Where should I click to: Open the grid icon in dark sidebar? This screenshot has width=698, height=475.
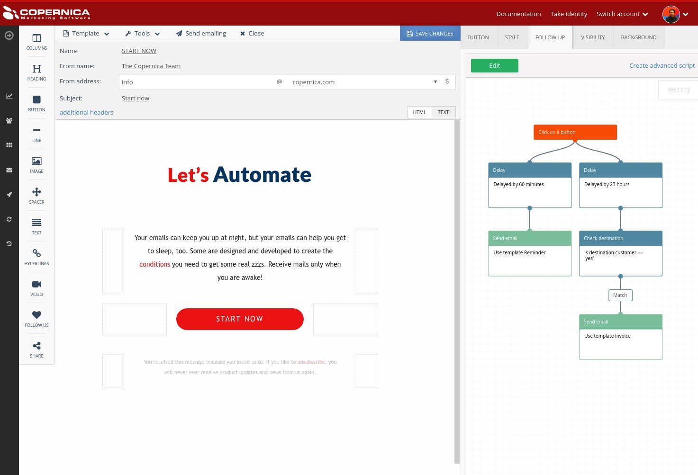point(9,145)
